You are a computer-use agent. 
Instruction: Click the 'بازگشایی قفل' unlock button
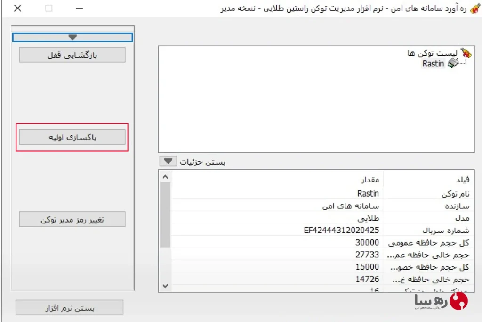[72, 55]
